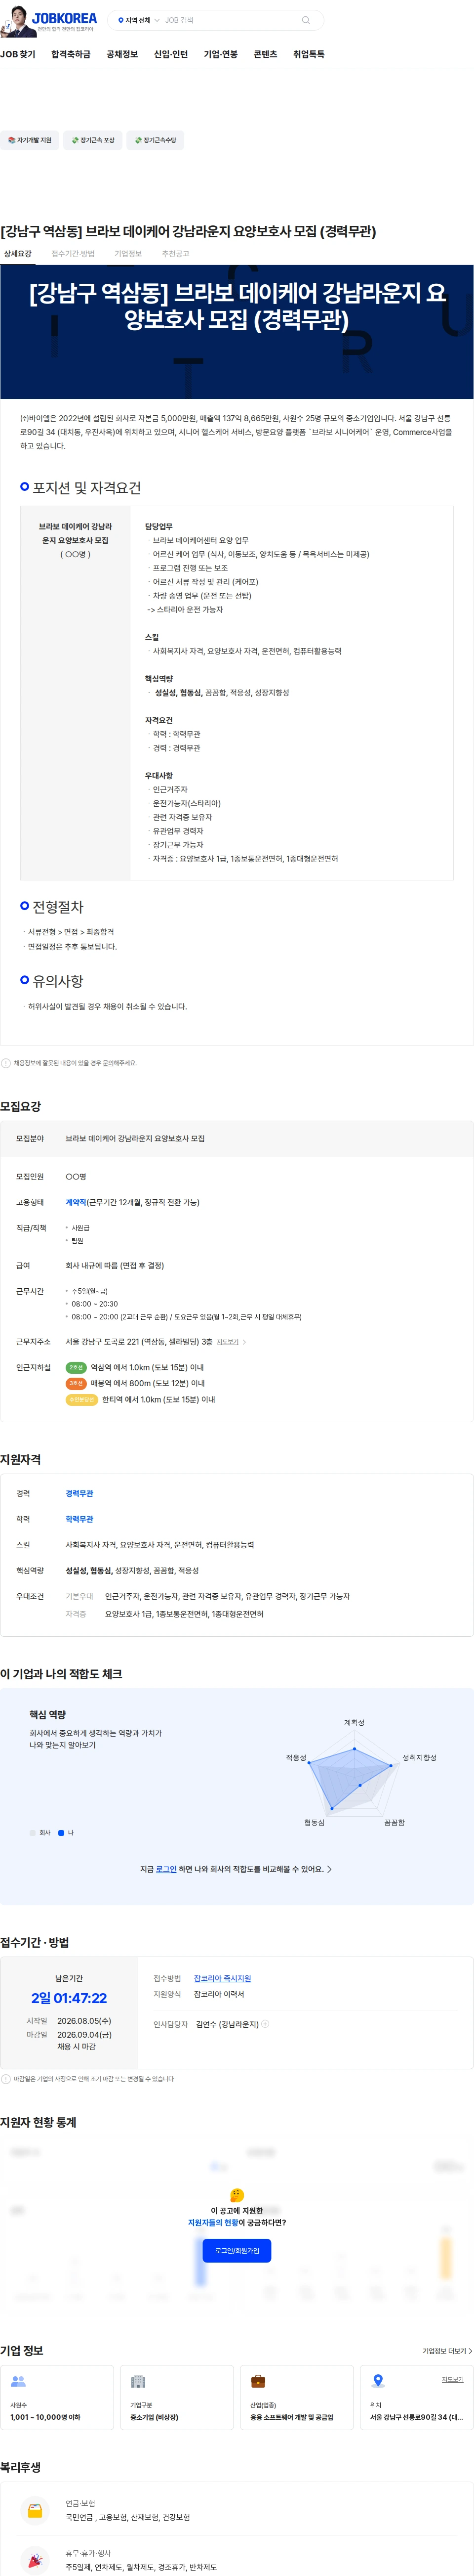Open 지도보기 link next to 근무지주소
Screen dimensions: 474x2576
228,1342
